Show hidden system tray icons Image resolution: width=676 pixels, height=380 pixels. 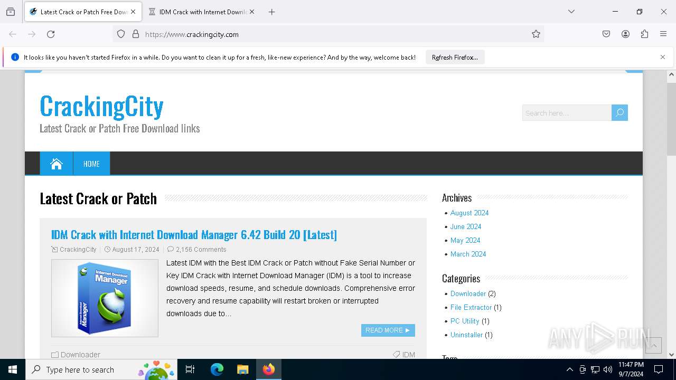pos(569,369)
